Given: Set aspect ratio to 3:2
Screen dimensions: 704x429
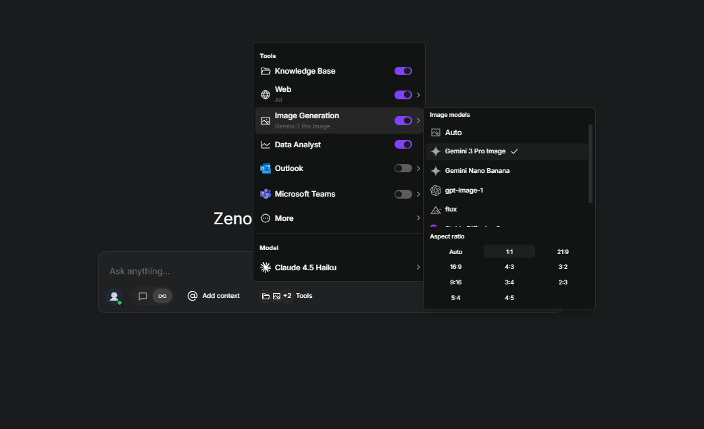Looking at the screenshot, I should click(x=563, y=267).
